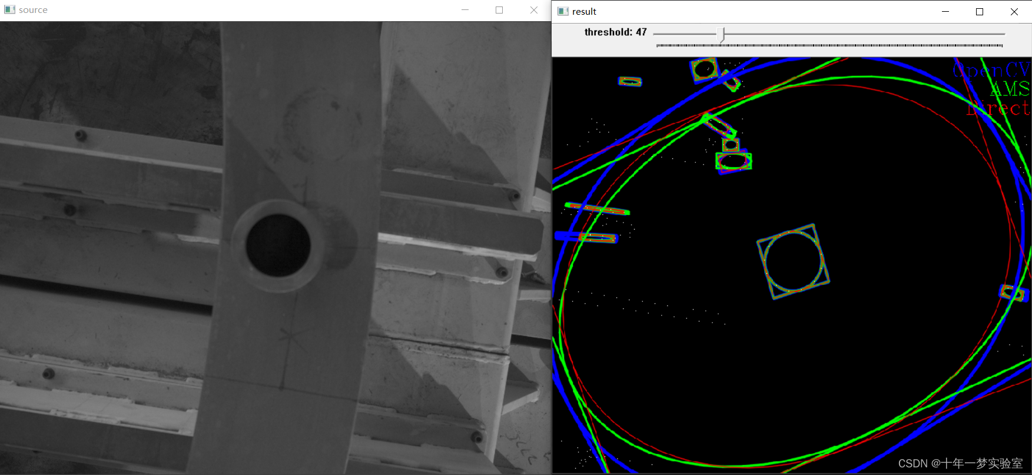Maximize the result window

(x=980, y=12)
